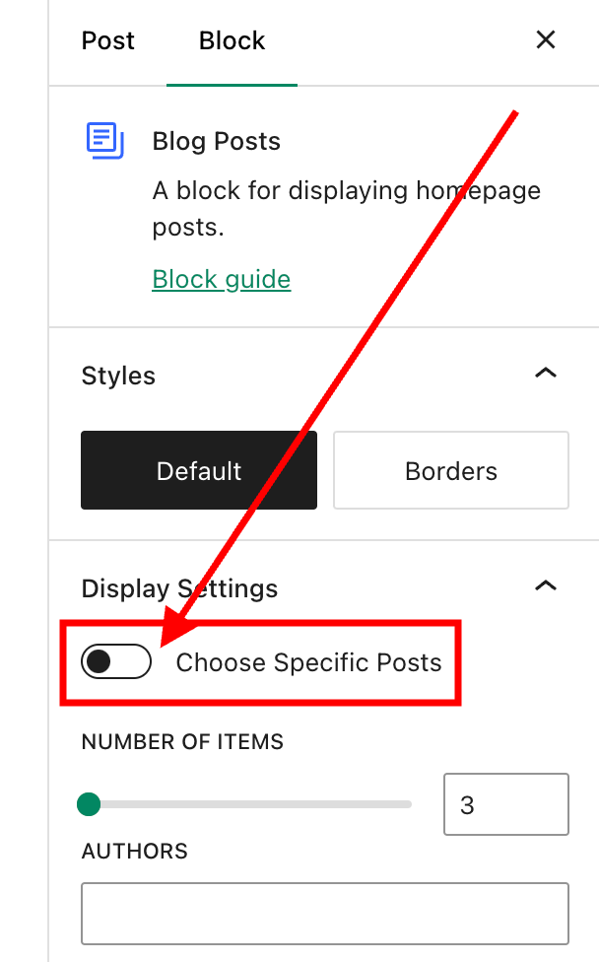Viewport: 599px width, 962px height.
Task: Select the Block tab
Action: [232, 40]
